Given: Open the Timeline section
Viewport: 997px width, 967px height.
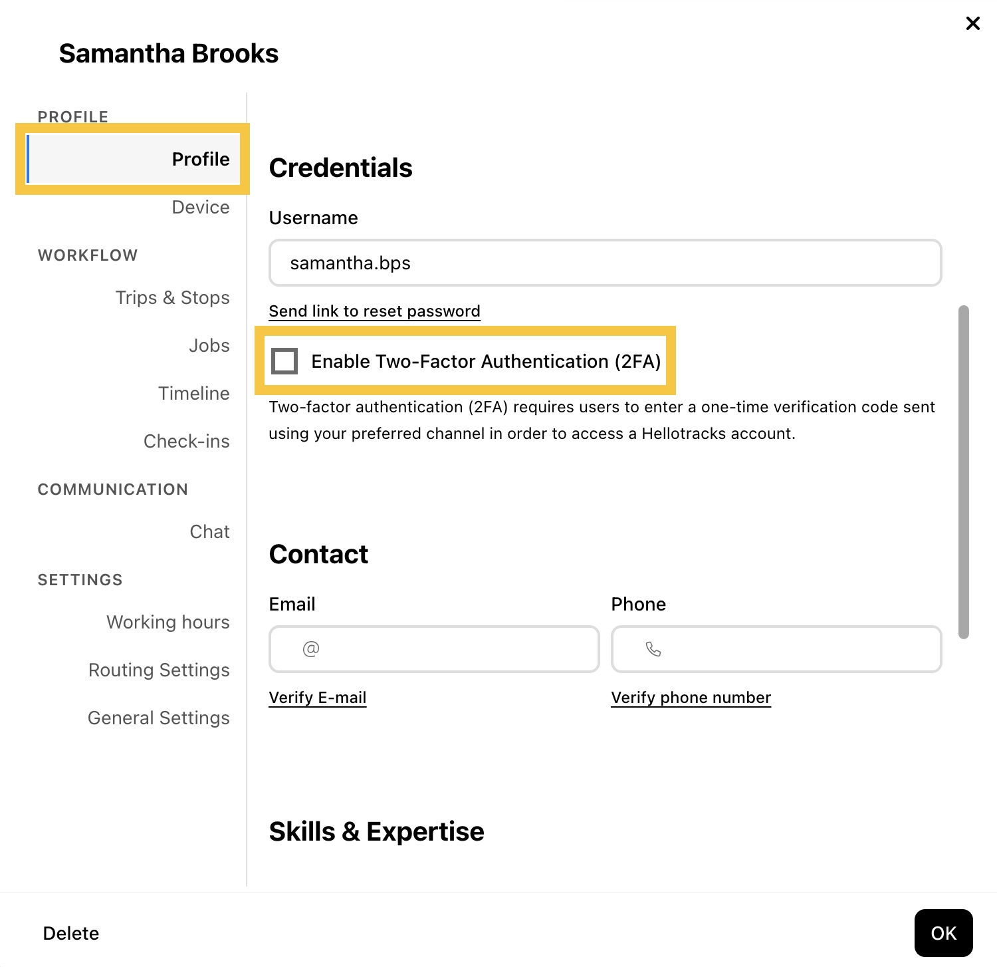Looking at the screenshot, I should (193, 393).
